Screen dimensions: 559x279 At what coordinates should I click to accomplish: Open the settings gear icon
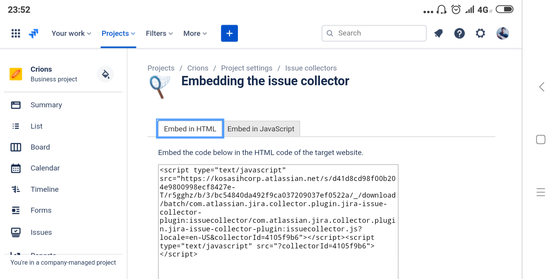pyautogui.click(x=481, y=33)
